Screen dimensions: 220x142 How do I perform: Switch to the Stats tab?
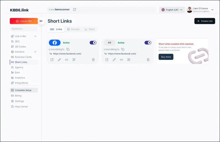pyautogui.click(x=90, y=29)
